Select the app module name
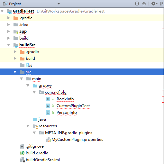The height and width of the screenshot is (164, 164). [23, 32]
